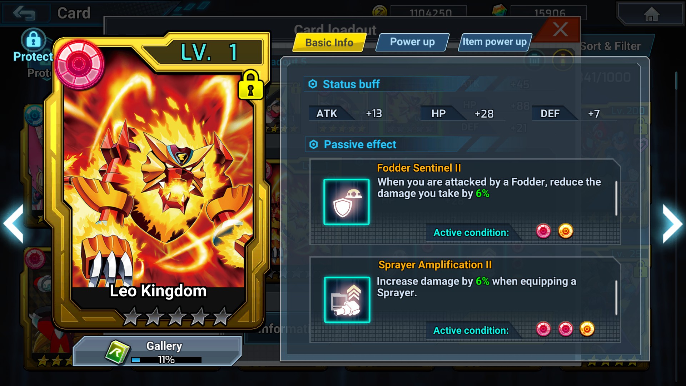
Task: Switch to the Power up tab
Action: [412, 42]
